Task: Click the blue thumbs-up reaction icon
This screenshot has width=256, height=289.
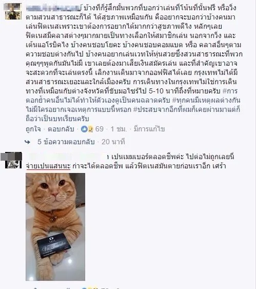Action: (84, 129)
